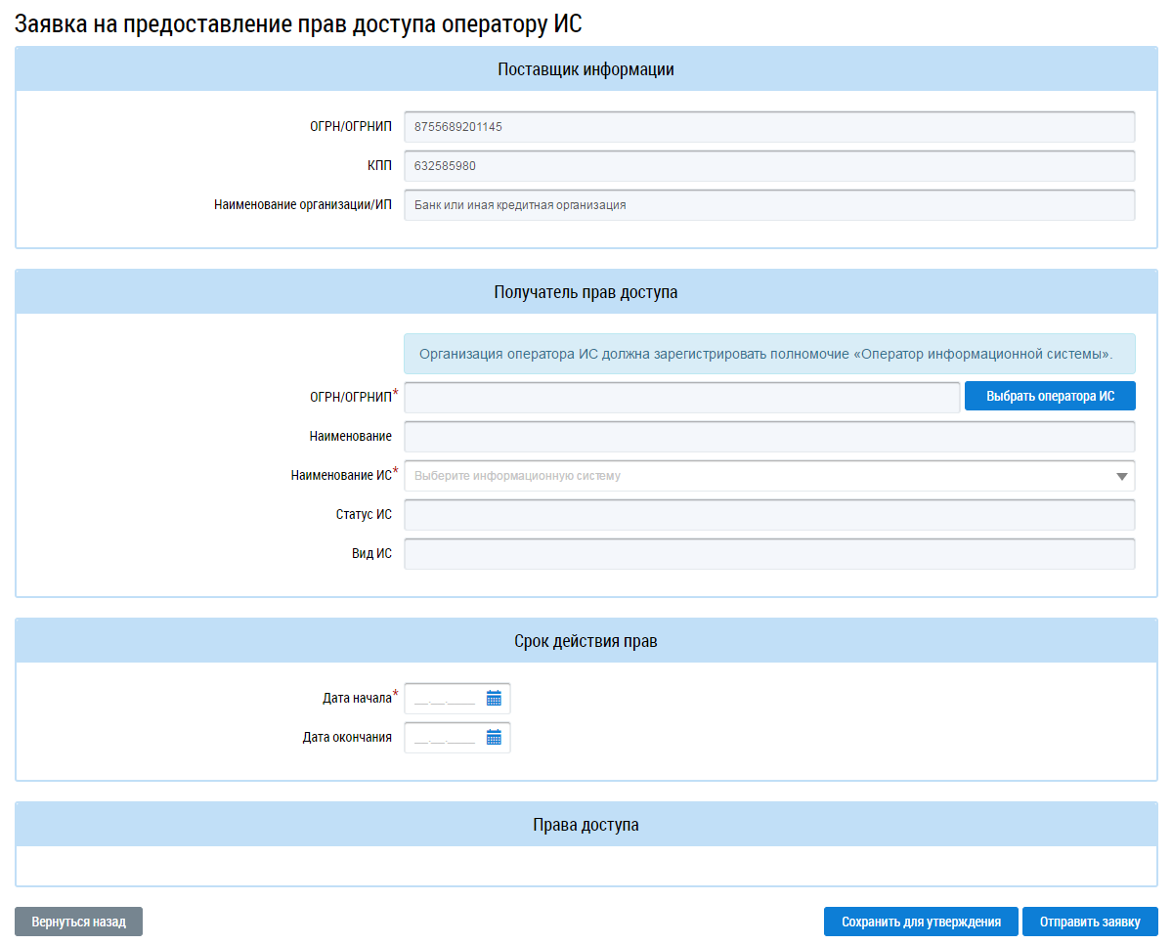Click the Выбрать оператора ИС button
Image resolution: width=1172 pixels, height=944 pixels.
pyautogui.click(x=1050, y=397)
